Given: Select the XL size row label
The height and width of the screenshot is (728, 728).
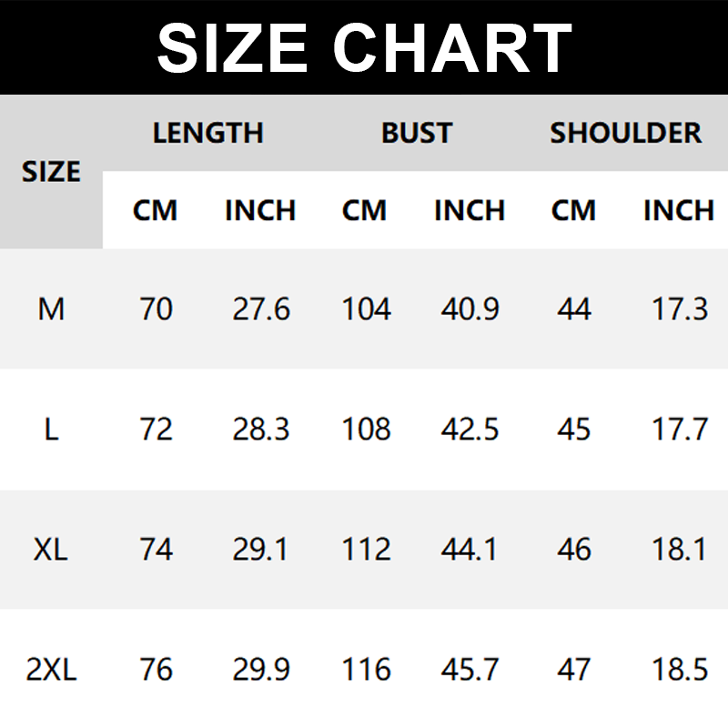Looking at the screenshot, I should coord(51,550).
